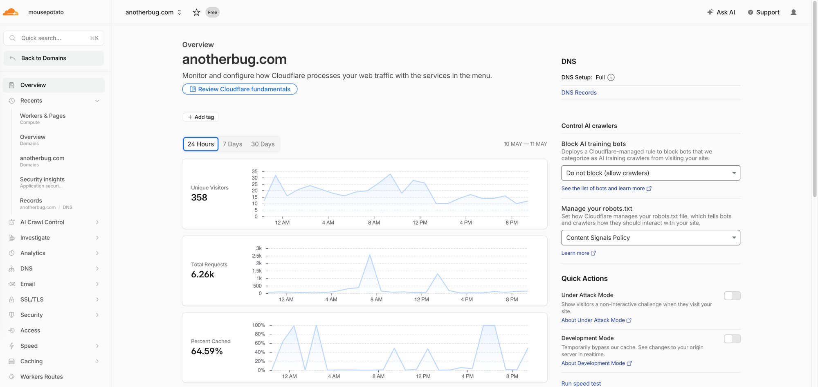Click the Add tag button
This screenshot has height=387, width=818.
pos(201,117)
